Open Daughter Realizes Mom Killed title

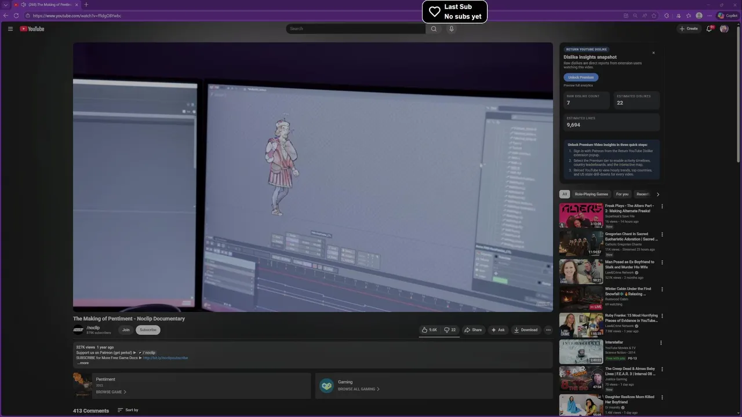point(630,400)
